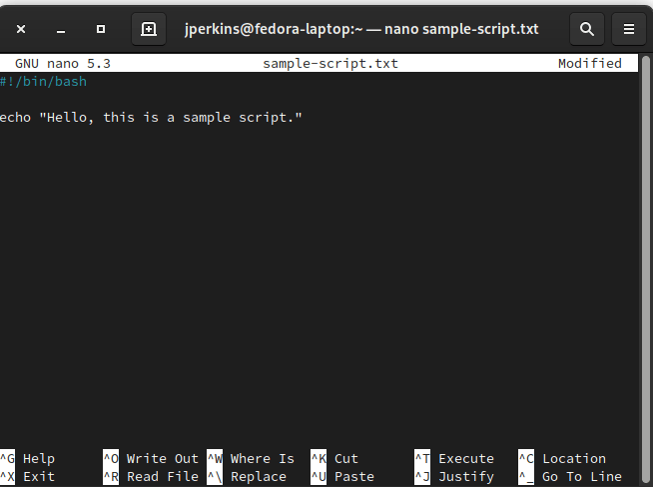This screenshot has width=653, height=487.
Task: Click the Replace shortcut label
Action: [x=258, y=477]
